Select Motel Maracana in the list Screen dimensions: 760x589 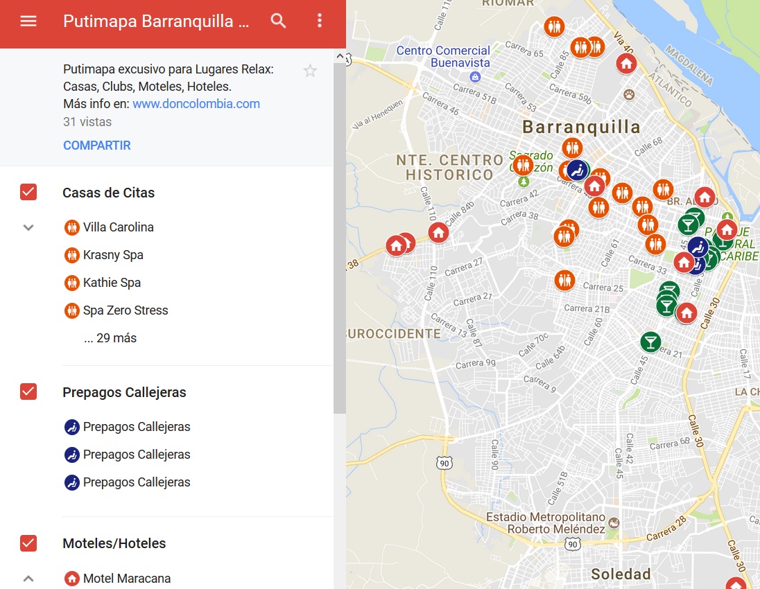click(x=126, y=578)
